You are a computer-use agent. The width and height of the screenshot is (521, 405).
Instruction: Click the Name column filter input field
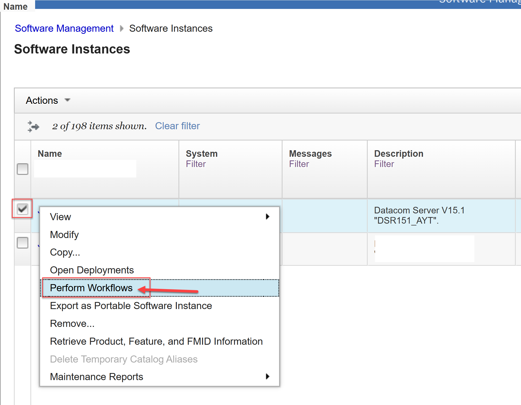coord(85,169)
